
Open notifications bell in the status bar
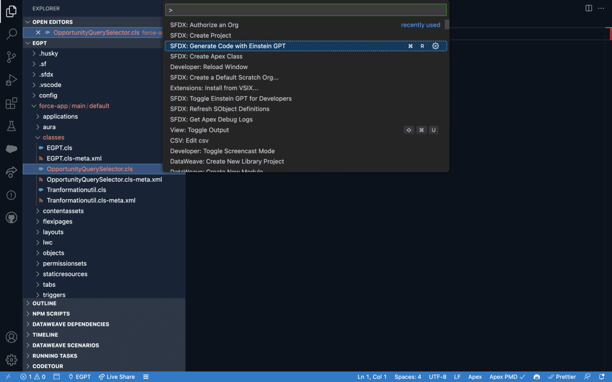pyautogui.click(x=602, y=377)
